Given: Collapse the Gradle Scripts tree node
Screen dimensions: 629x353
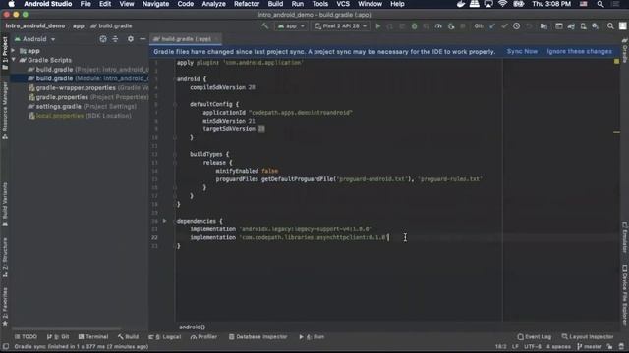Looking at the screenshot, I should 13,60.
